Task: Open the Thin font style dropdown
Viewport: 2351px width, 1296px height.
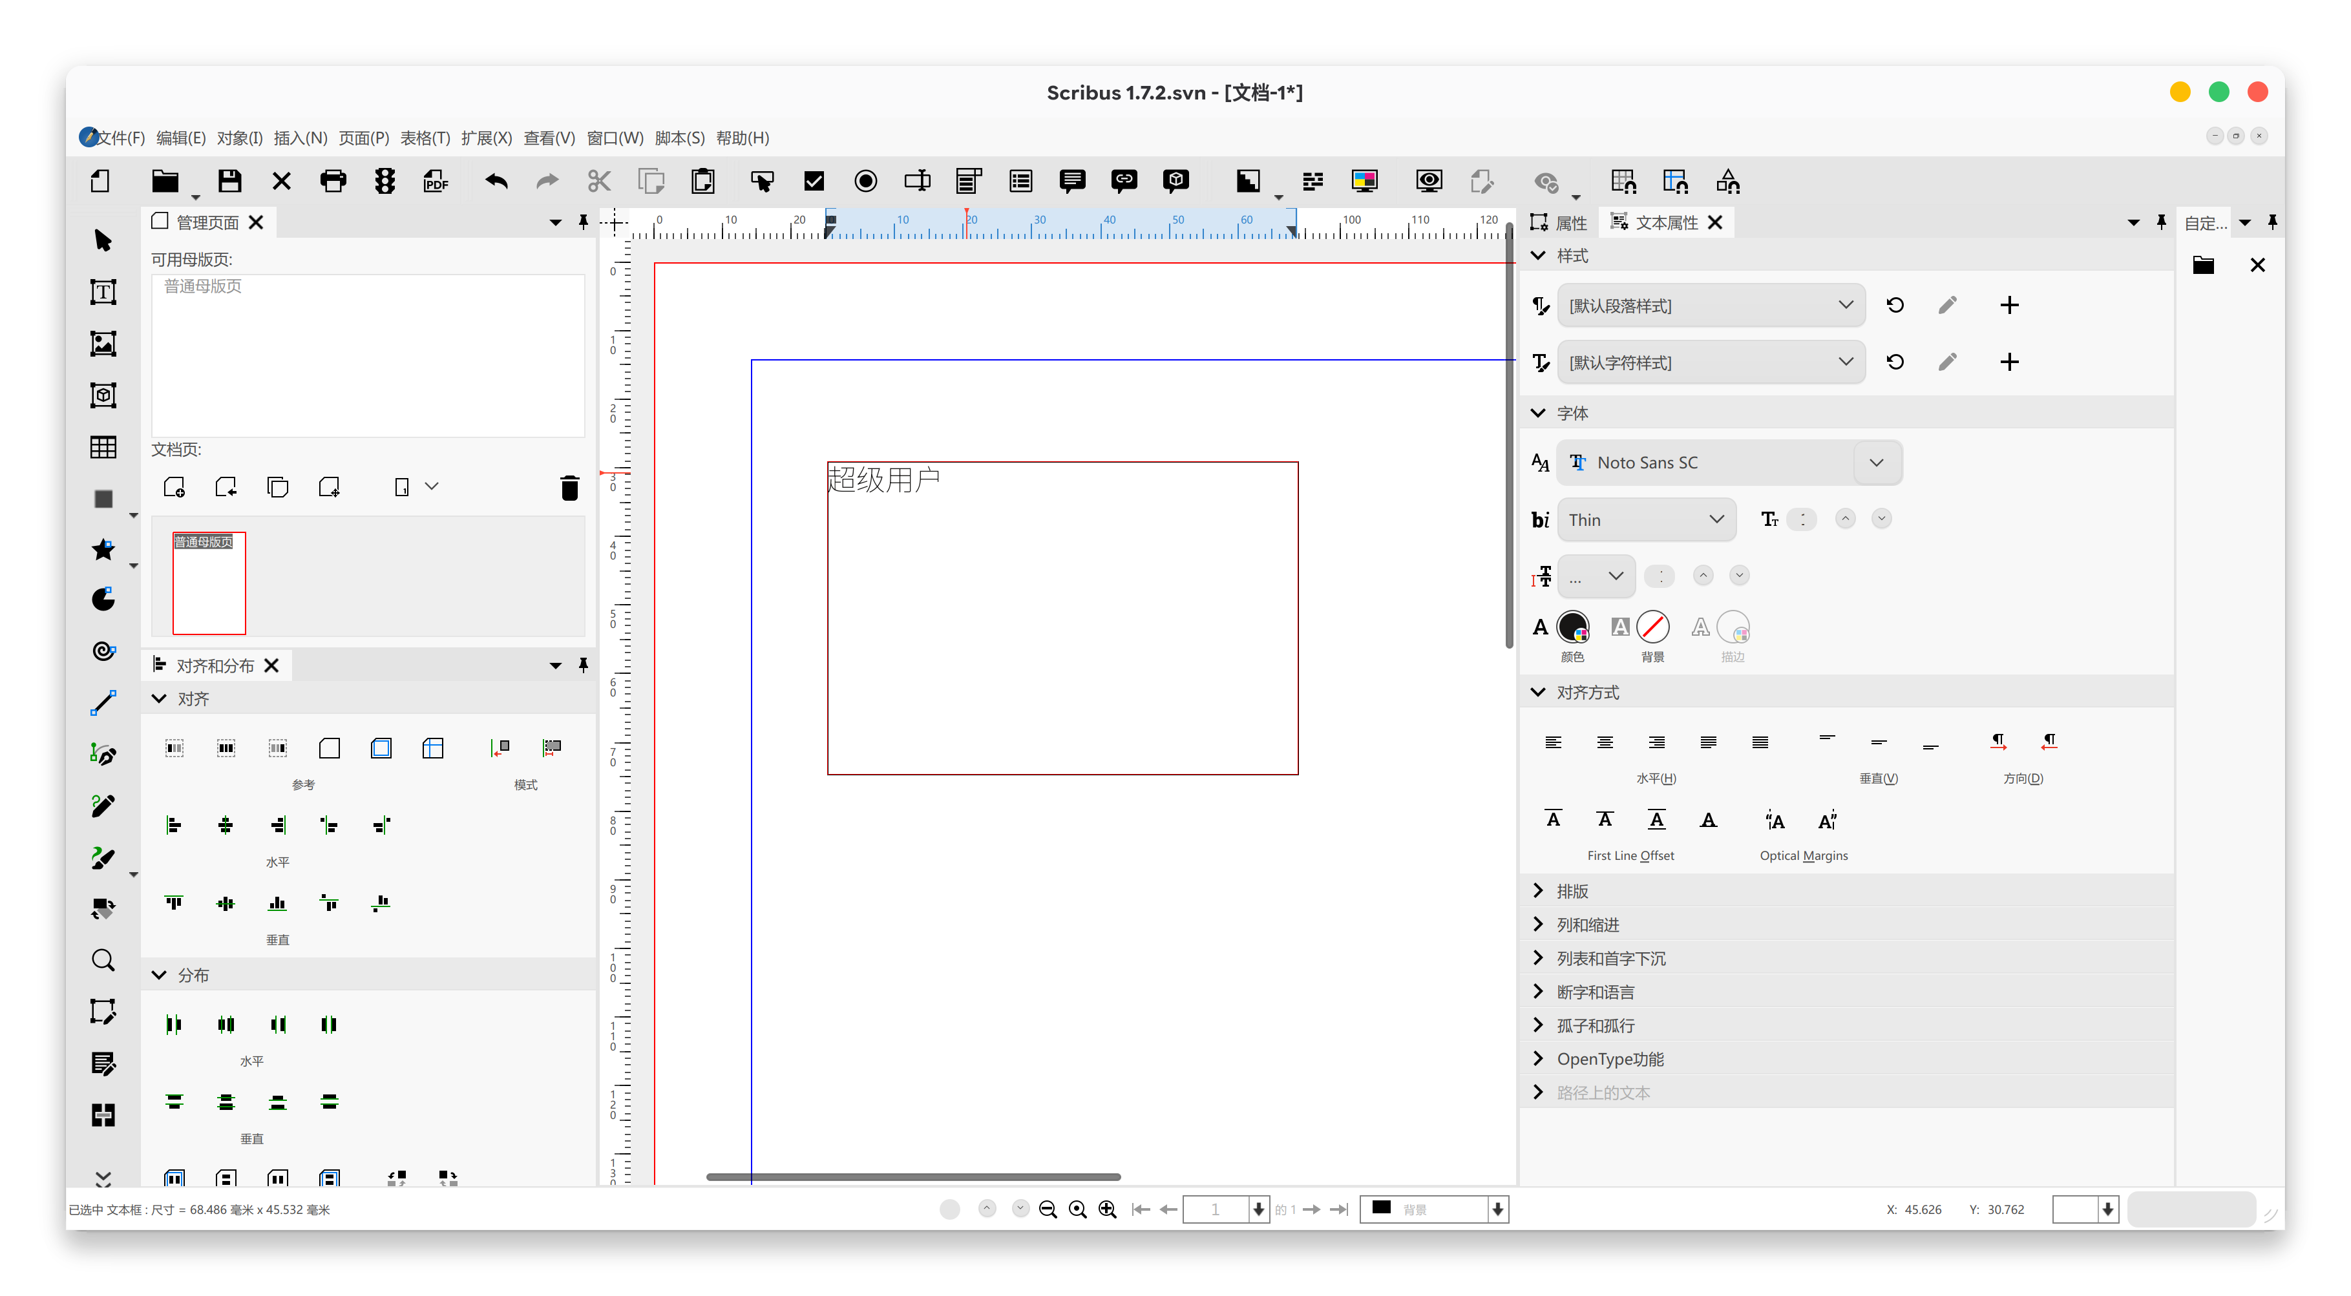Action: click(x=1645, y=519)
